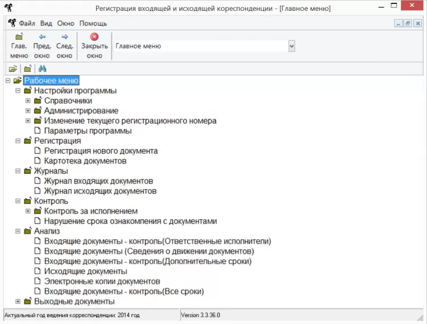The height and width of the screenshot is (324, 427).
Task: Collapse the Анализ node
Action: pyautogui.click(x=18, y=231)
